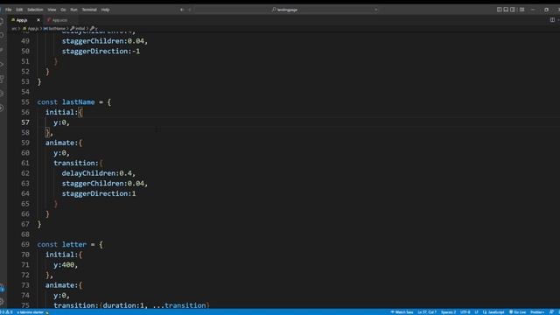Start server with Go Live
Screen dimensions: 560x315
[x=517, y=312]
